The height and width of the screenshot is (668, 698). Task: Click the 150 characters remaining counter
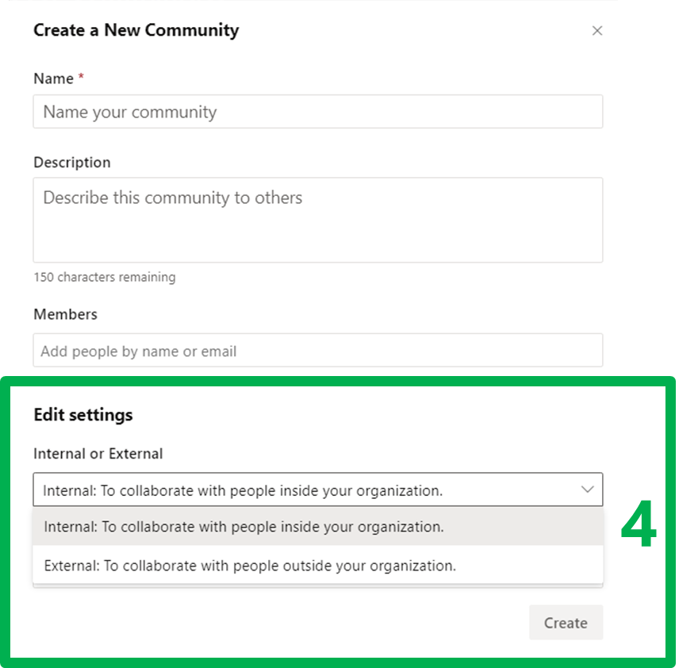105,277
